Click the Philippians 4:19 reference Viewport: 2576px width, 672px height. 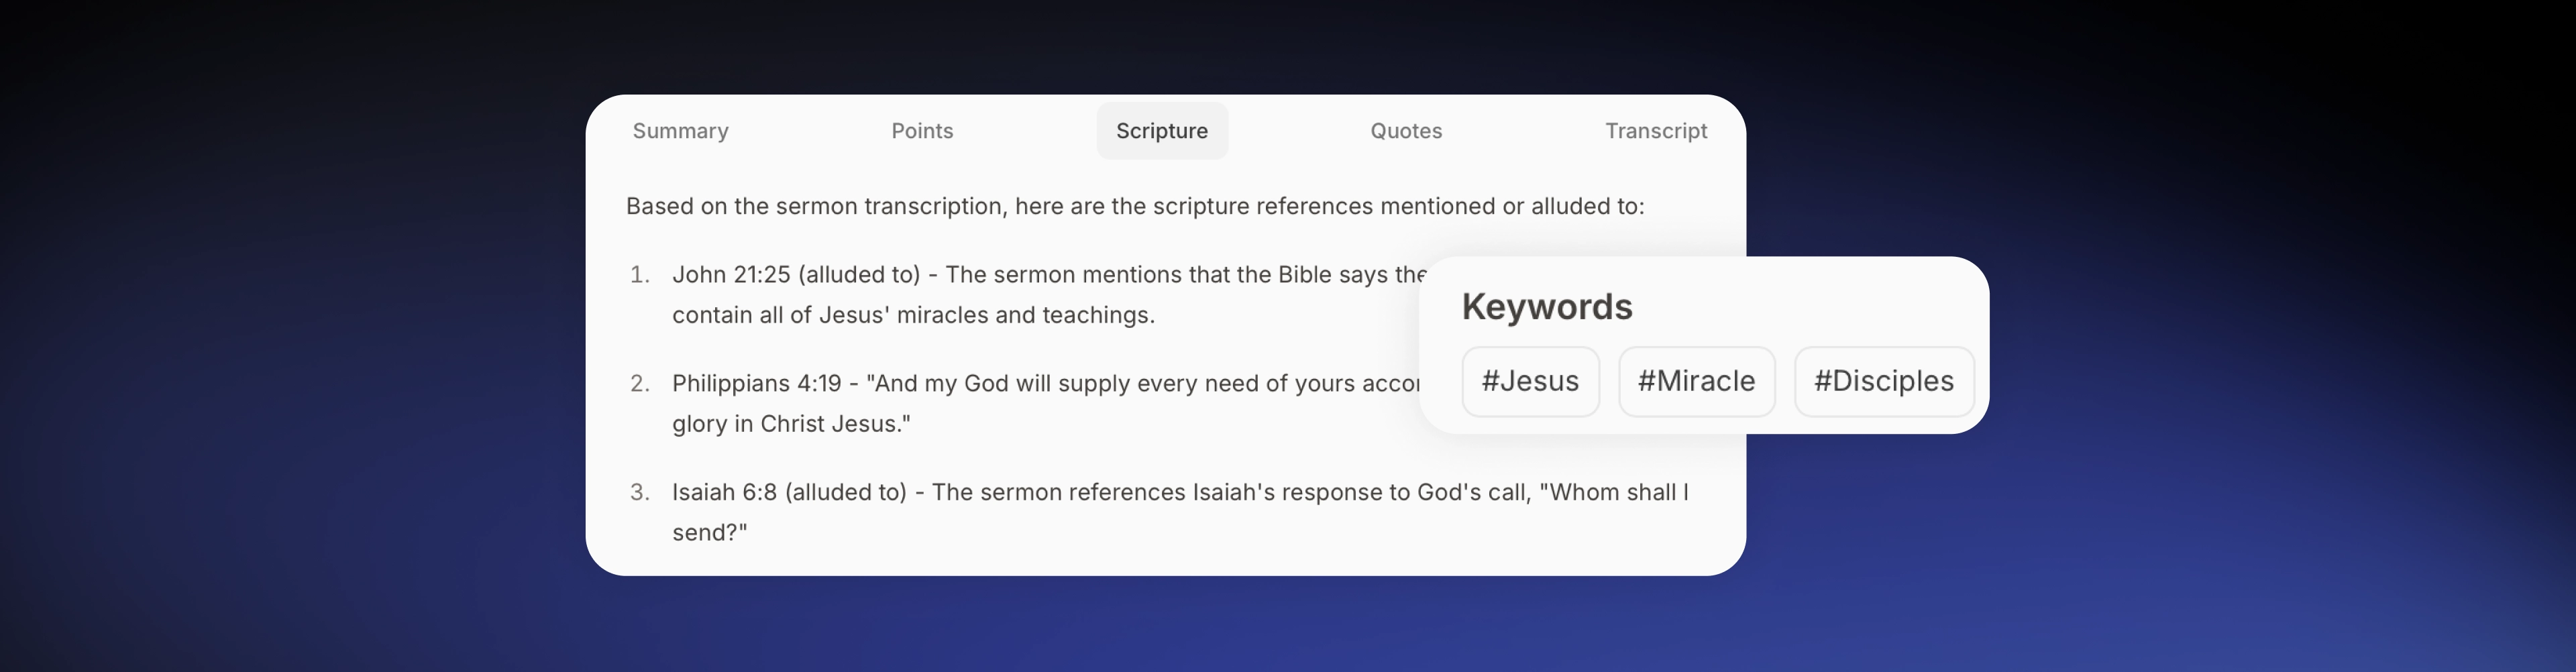pyautogui.click(x=757, y=383)
